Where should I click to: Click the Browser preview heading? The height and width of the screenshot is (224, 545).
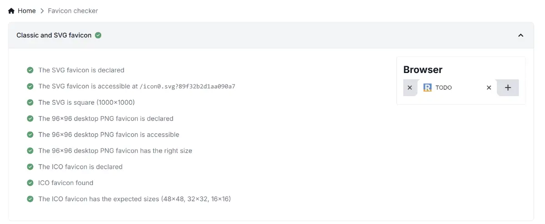point(423,70)
